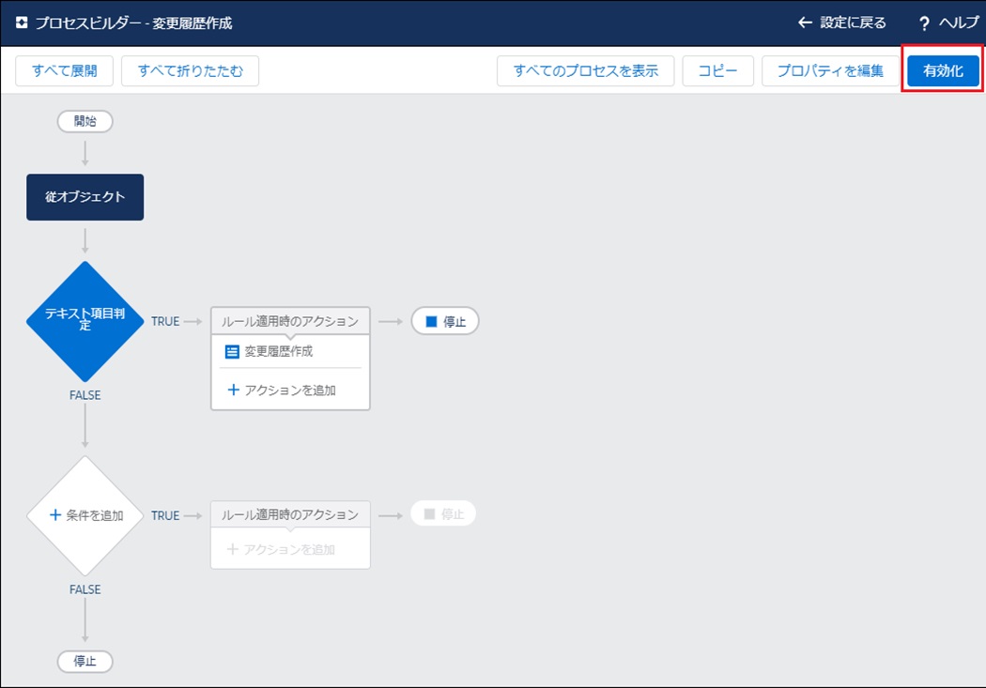
Task: Click the plus icon in 条件を追加 diamond
Action: click(x=54, y=514)
